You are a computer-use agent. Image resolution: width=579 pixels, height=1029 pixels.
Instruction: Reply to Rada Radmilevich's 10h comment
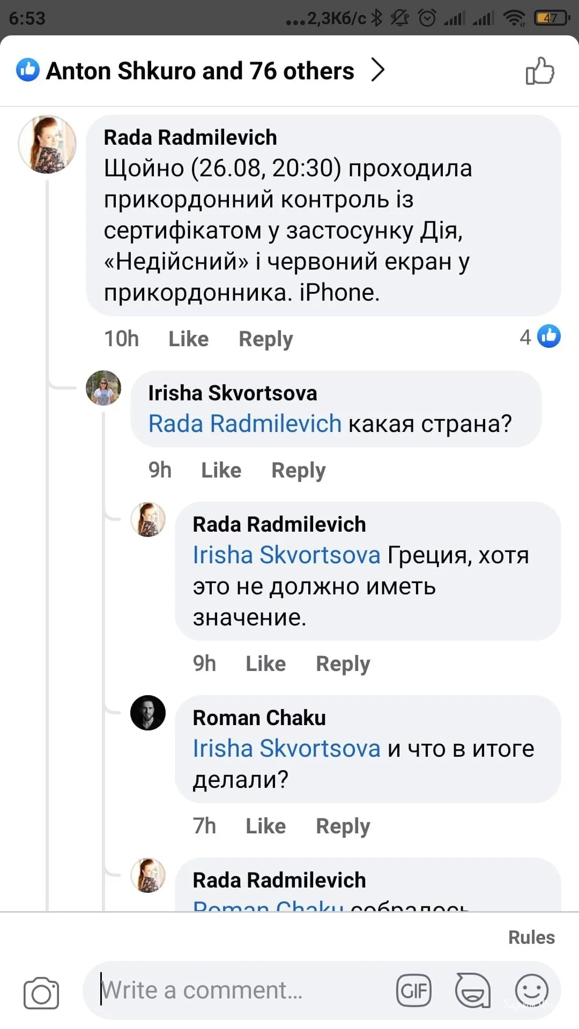[265, 339]
